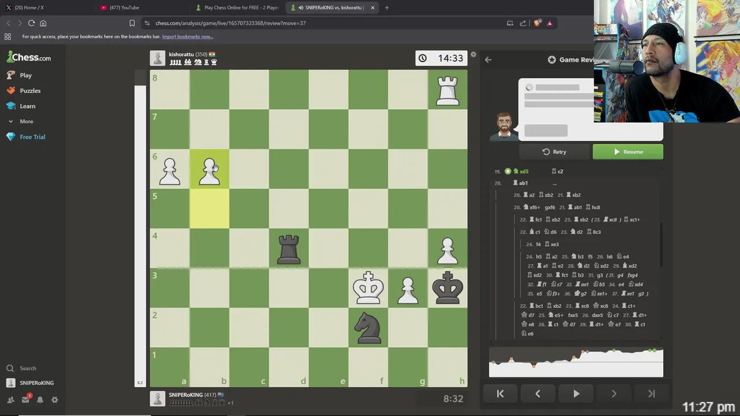Image resolution: width=740 pixels, height=416 pixels.
Task: Step forward to next move
Action: (x=613, y=393)
